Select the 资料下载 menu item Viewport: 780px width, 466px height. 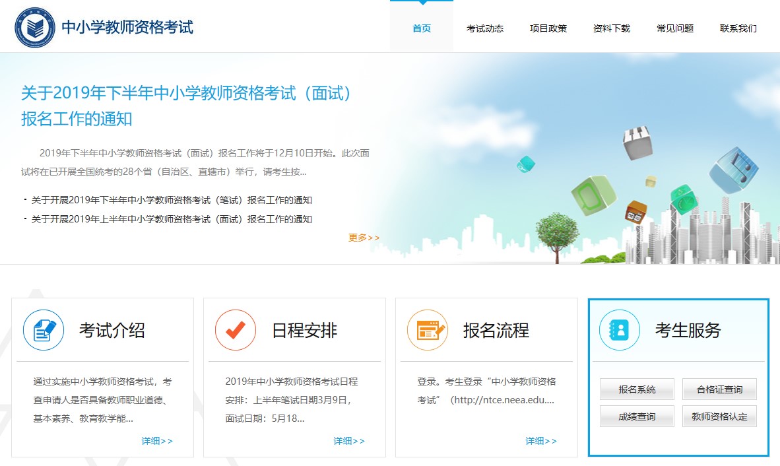tap(612, 28)
